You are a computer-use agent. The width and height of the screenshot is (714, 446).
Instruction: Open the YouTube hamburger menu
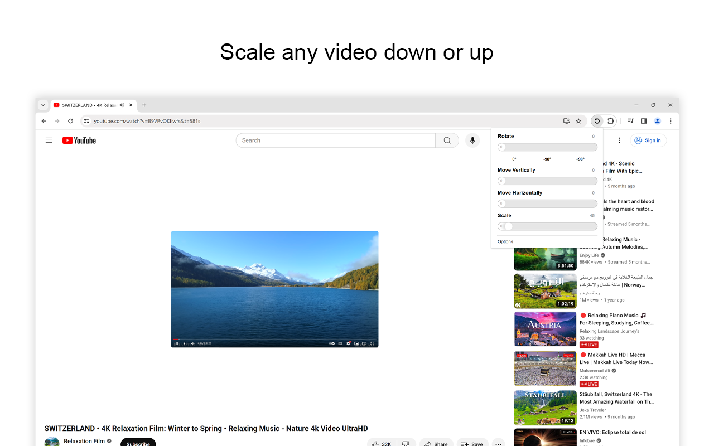[49, 140]
